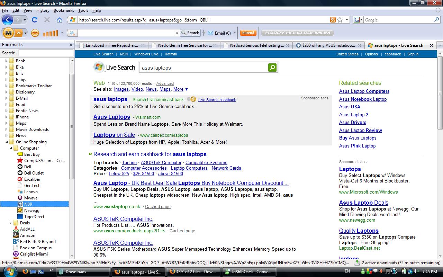The image size is (443, 277).
Task: Collapse the Computer bookmarks folder
Action: click(10, 148)
